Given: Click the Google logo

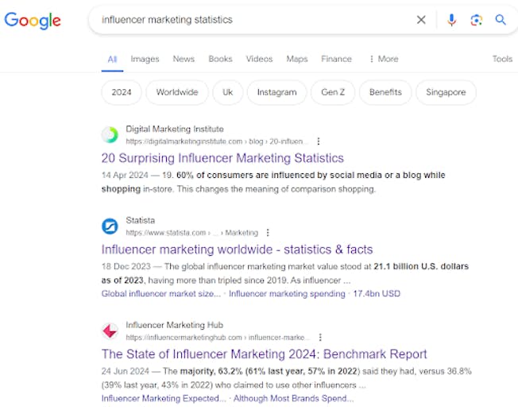Looking at the screenshot, I should [33, 21].
